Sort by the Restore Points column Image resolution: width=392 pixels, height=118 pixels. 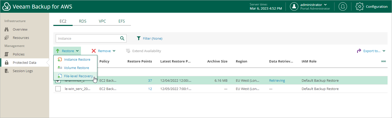pos(140,61)
